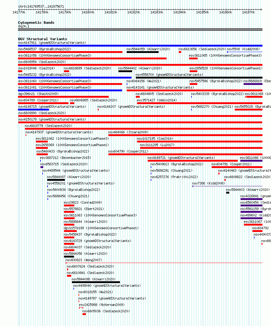Select black bar under nsv4558700 label
This screenshot has height=326, width=271.
[x=199, y=78]
